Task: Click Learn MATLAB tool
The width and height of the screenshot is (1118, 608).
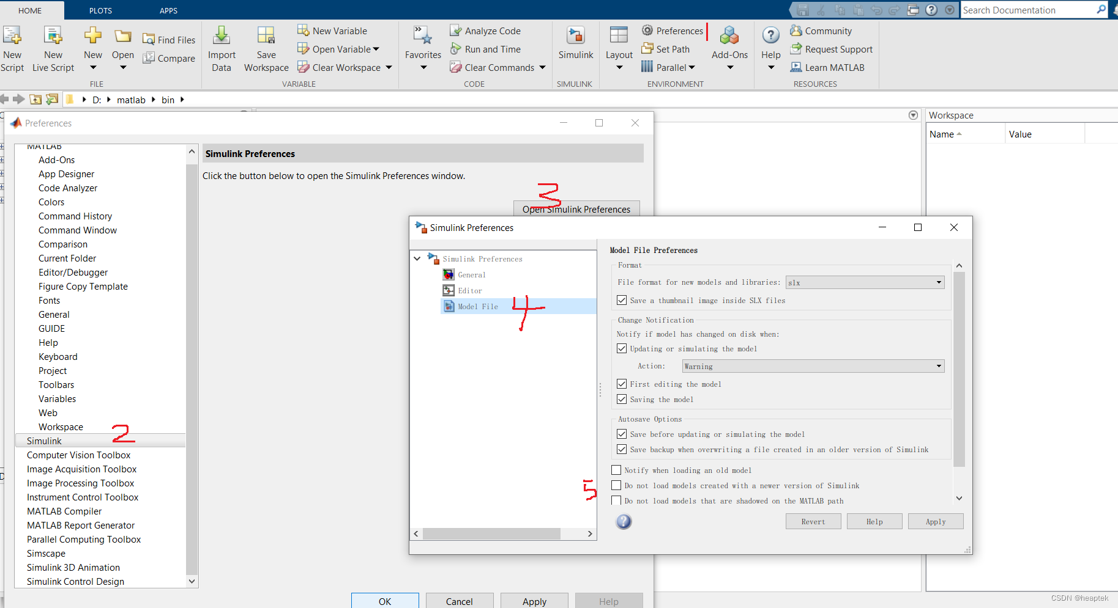Action: pyautogui.click(x=827, y=67)
